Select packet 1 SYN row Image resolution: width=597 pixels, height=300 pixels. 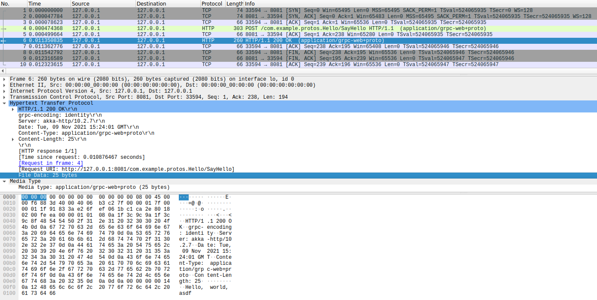pos(298,10)
